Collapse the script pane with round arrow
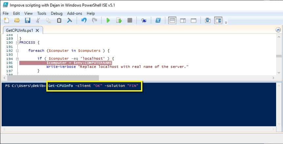Image resolution: width=283 pixels, height=144 pixels. (x=278, y=30)
